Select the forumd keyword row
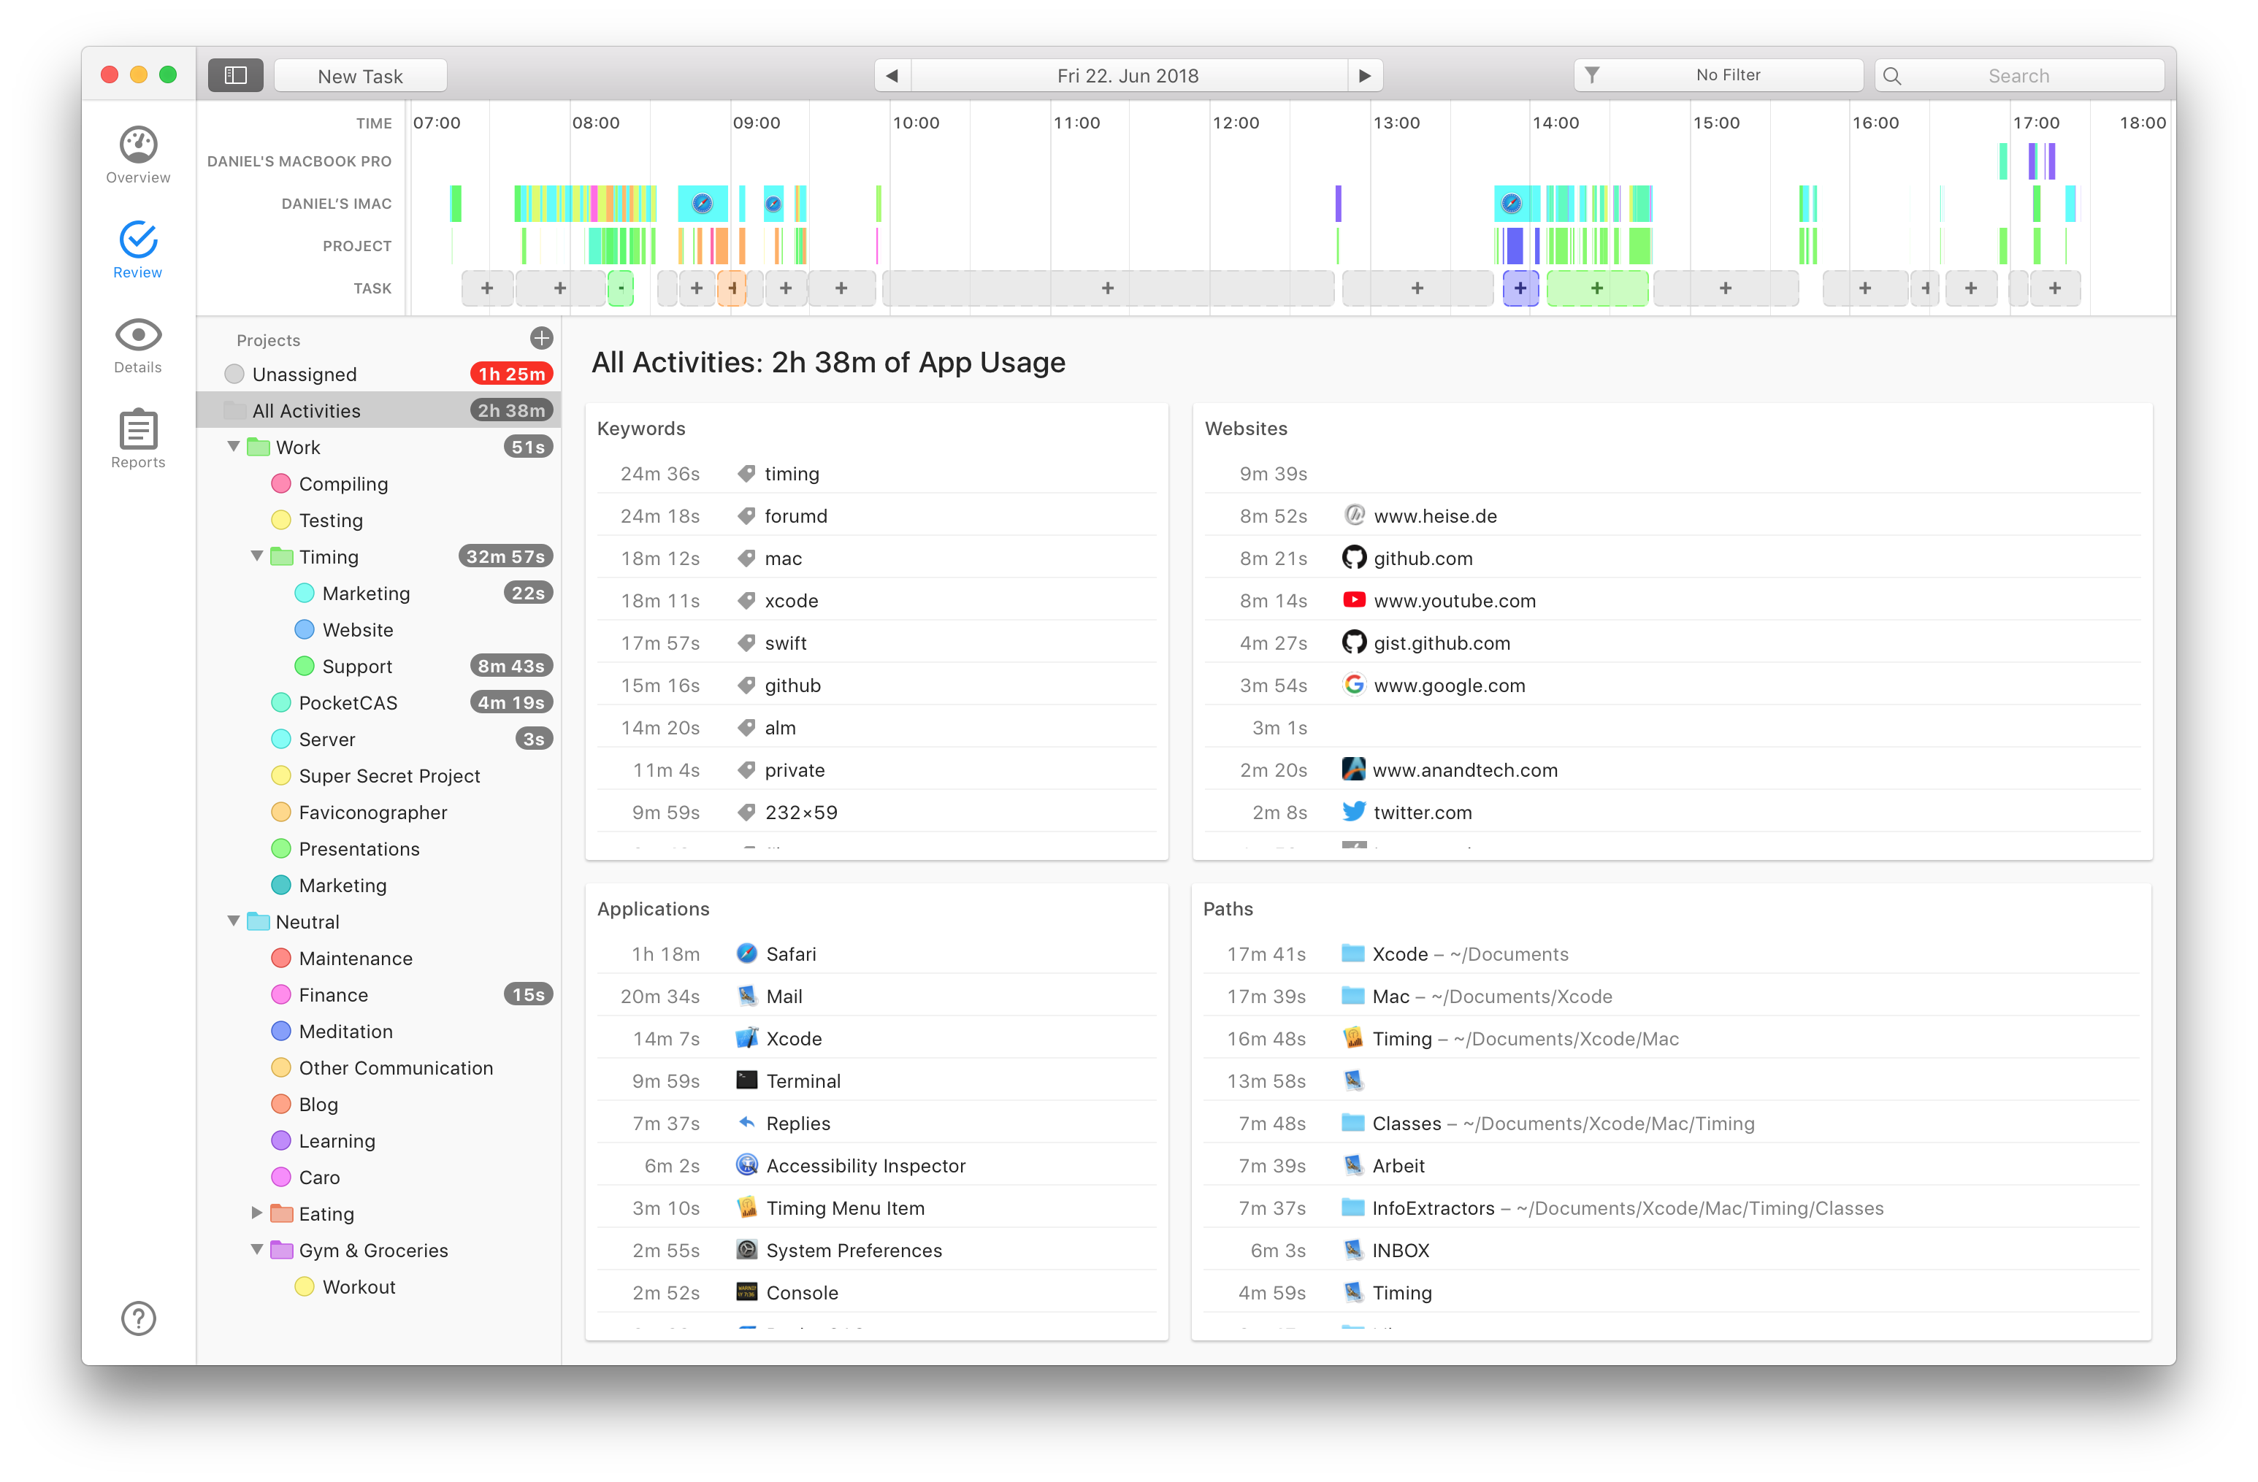The width and height of the screenshot is (2258, 1482). 876,516
